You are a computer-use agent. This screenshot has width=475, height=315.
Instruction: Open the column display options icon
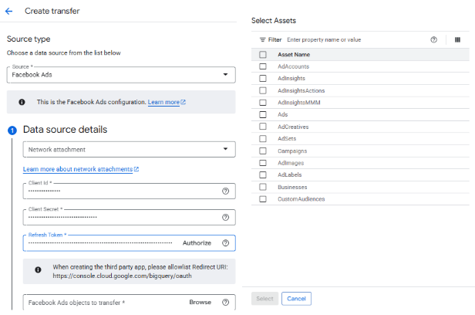457,39
